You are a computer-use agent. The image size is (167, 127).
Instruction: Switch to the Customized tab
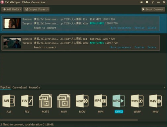pyautogui.click(x=20, y=87)
